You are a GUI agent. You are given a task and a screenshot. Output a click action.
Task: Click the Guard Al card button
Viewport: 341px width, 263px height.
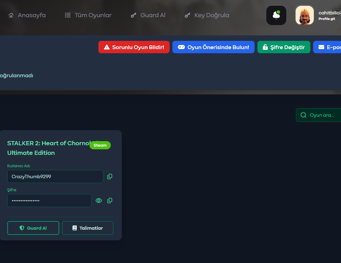pos(33,228)
